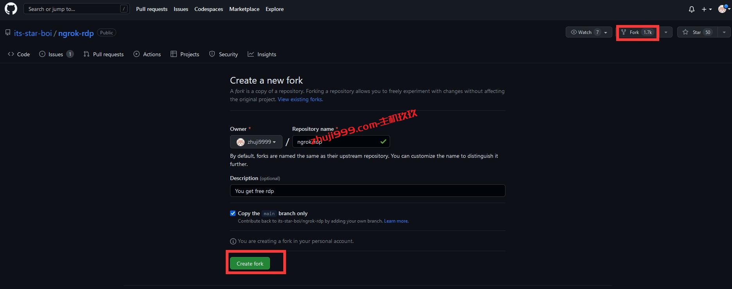Viewport: 732px width, 289px height.
Task: Switch to the Security tab
Action: pos(223,54)
